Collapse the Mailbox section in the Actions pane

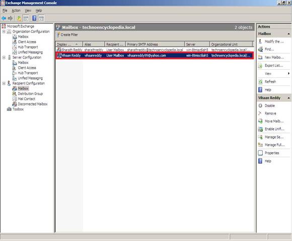(x=288, y=34)
